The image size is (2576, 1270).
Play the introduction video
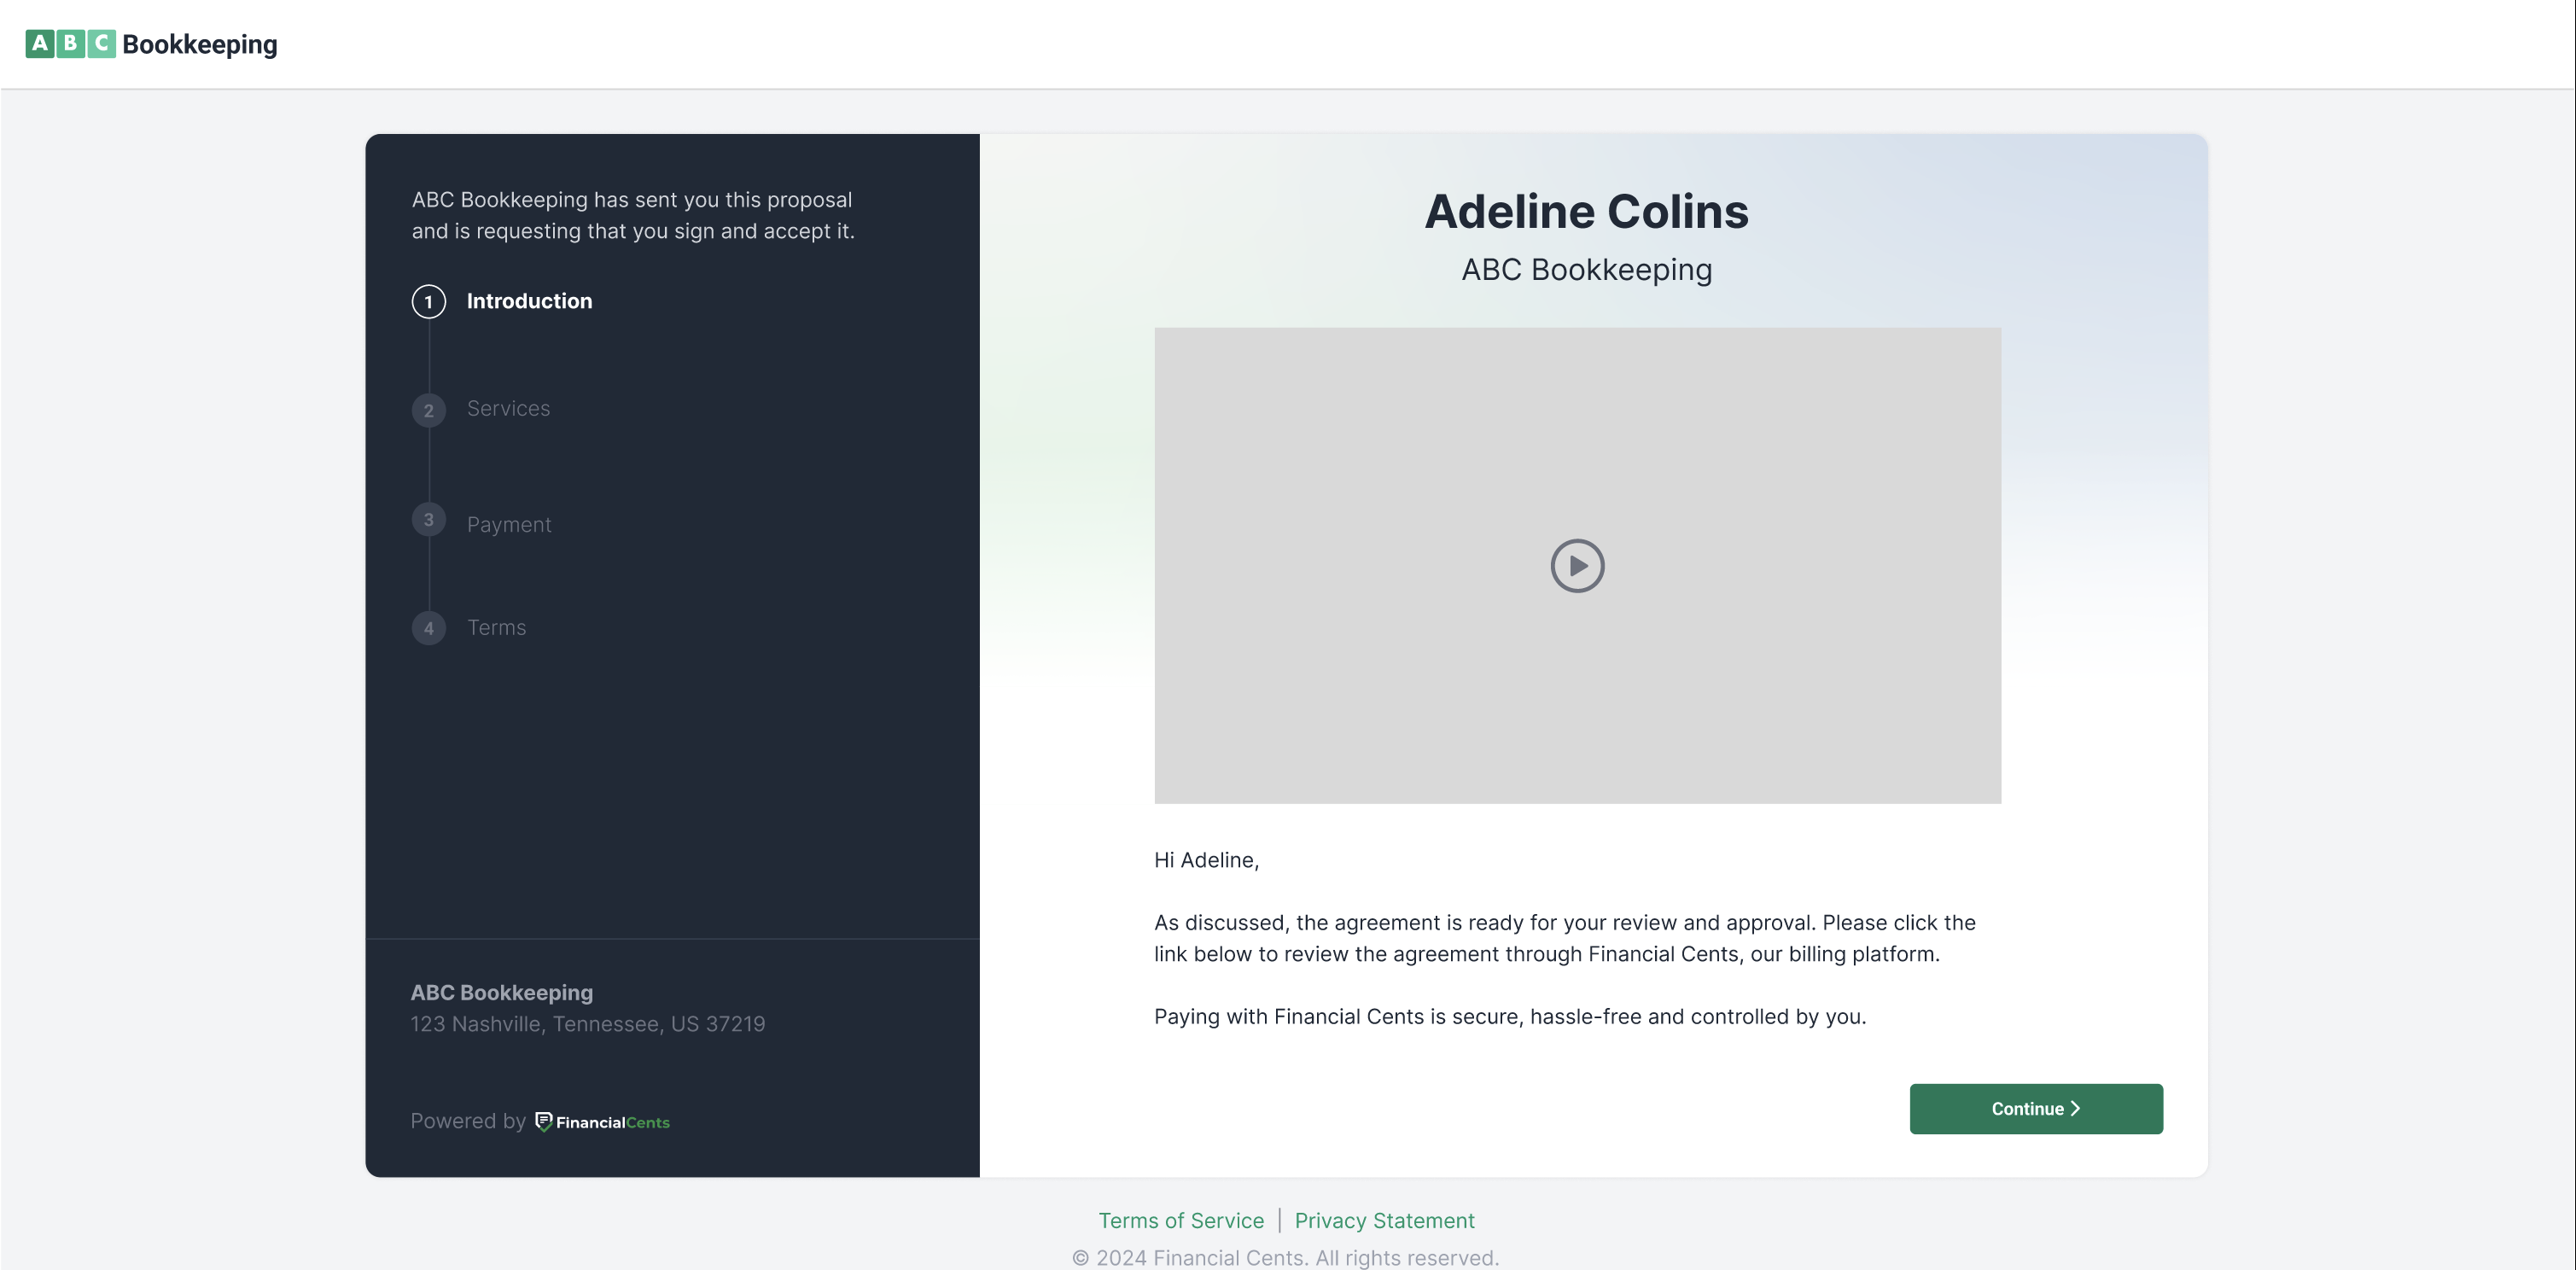click(x=1577, y=566)
